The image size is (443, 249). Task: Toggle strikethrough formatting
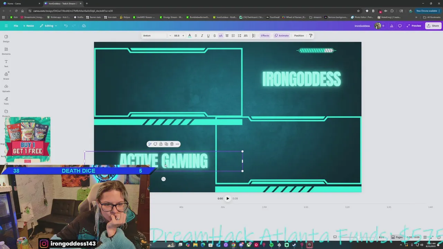click(214, 36)
